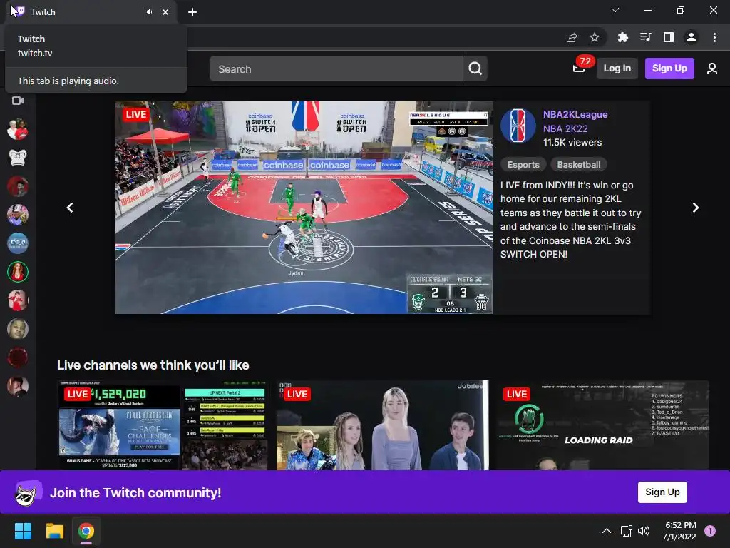The image size is (730, 548).
Task: Open the notifications inbox with 72 badge
Action: pos(579,68)
